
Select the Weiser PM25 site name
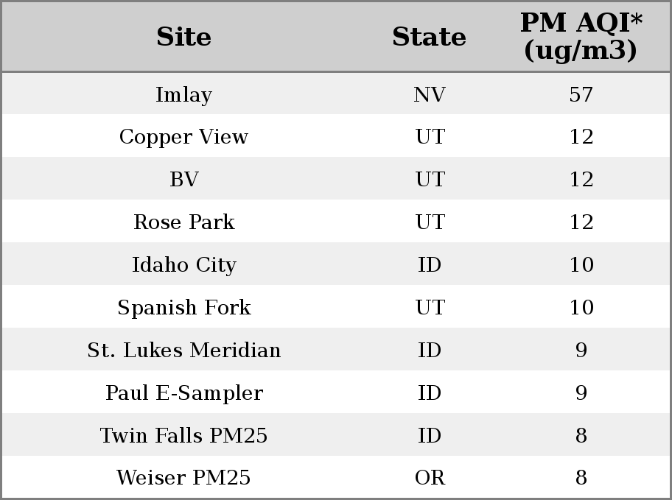[x=184, y=478]
